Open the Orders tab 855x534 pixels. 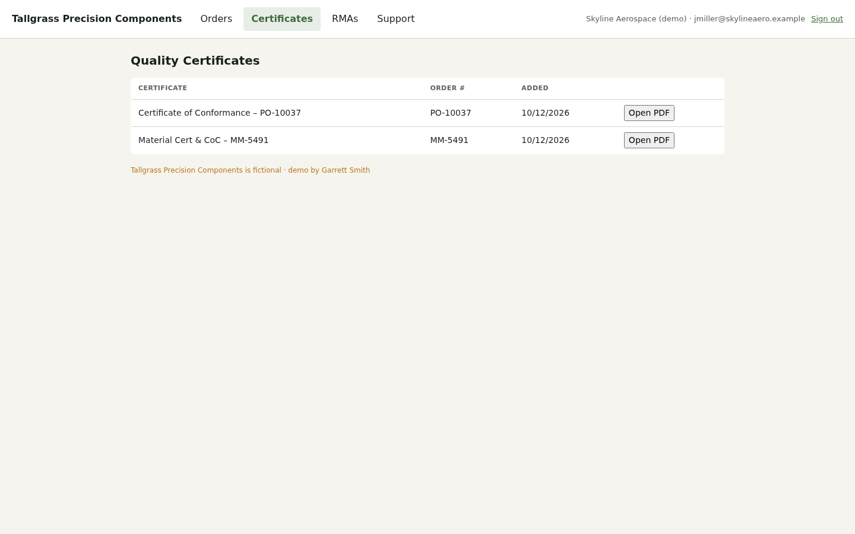pos(216,19)
